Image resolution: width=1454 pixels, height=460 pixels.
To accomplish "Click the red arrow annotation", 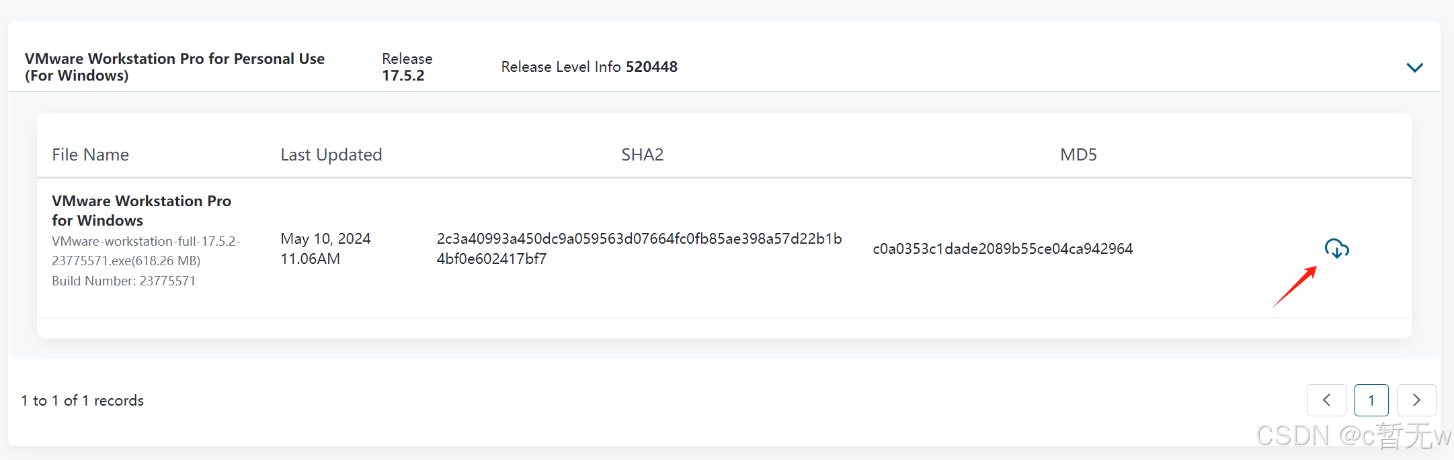I will tap(1295, 287).
